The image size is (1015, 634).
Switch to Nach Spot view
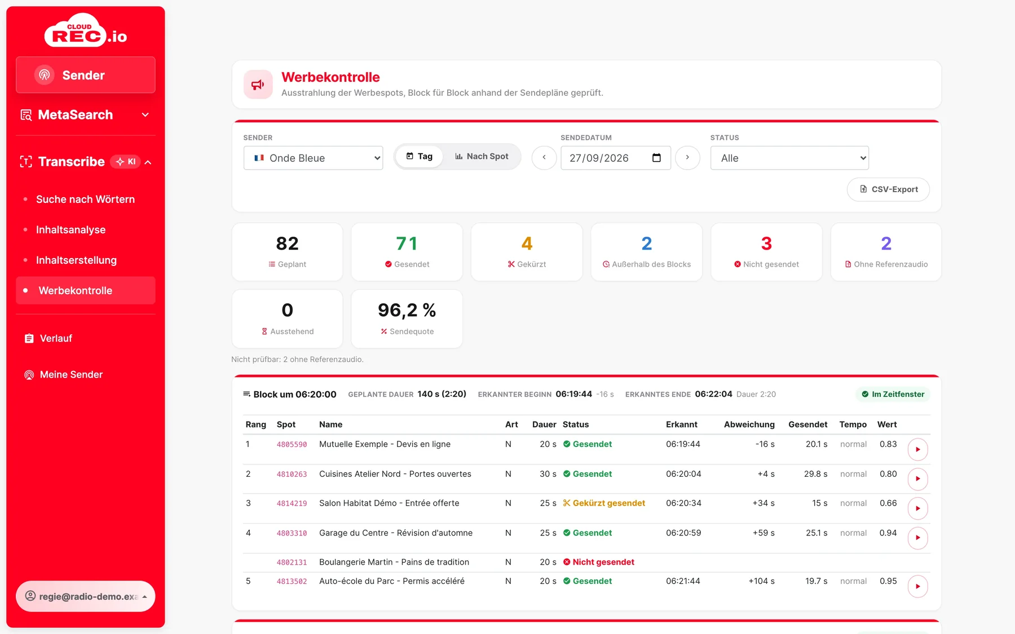pos(482,157)
